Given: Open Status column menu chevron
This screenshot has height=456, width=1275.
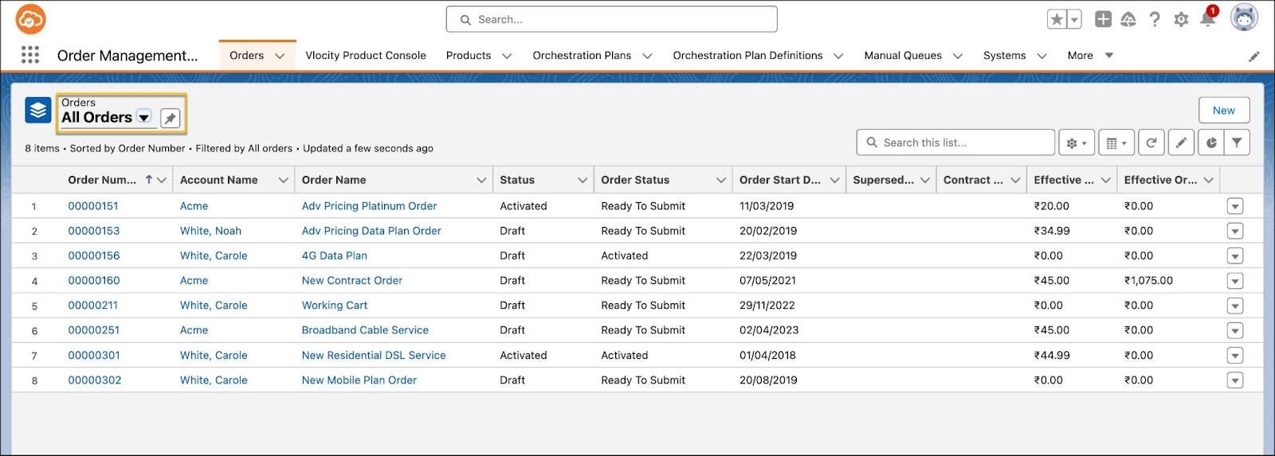Looking at the screenshot, I should pyautogui.click(x=583, y=180).
